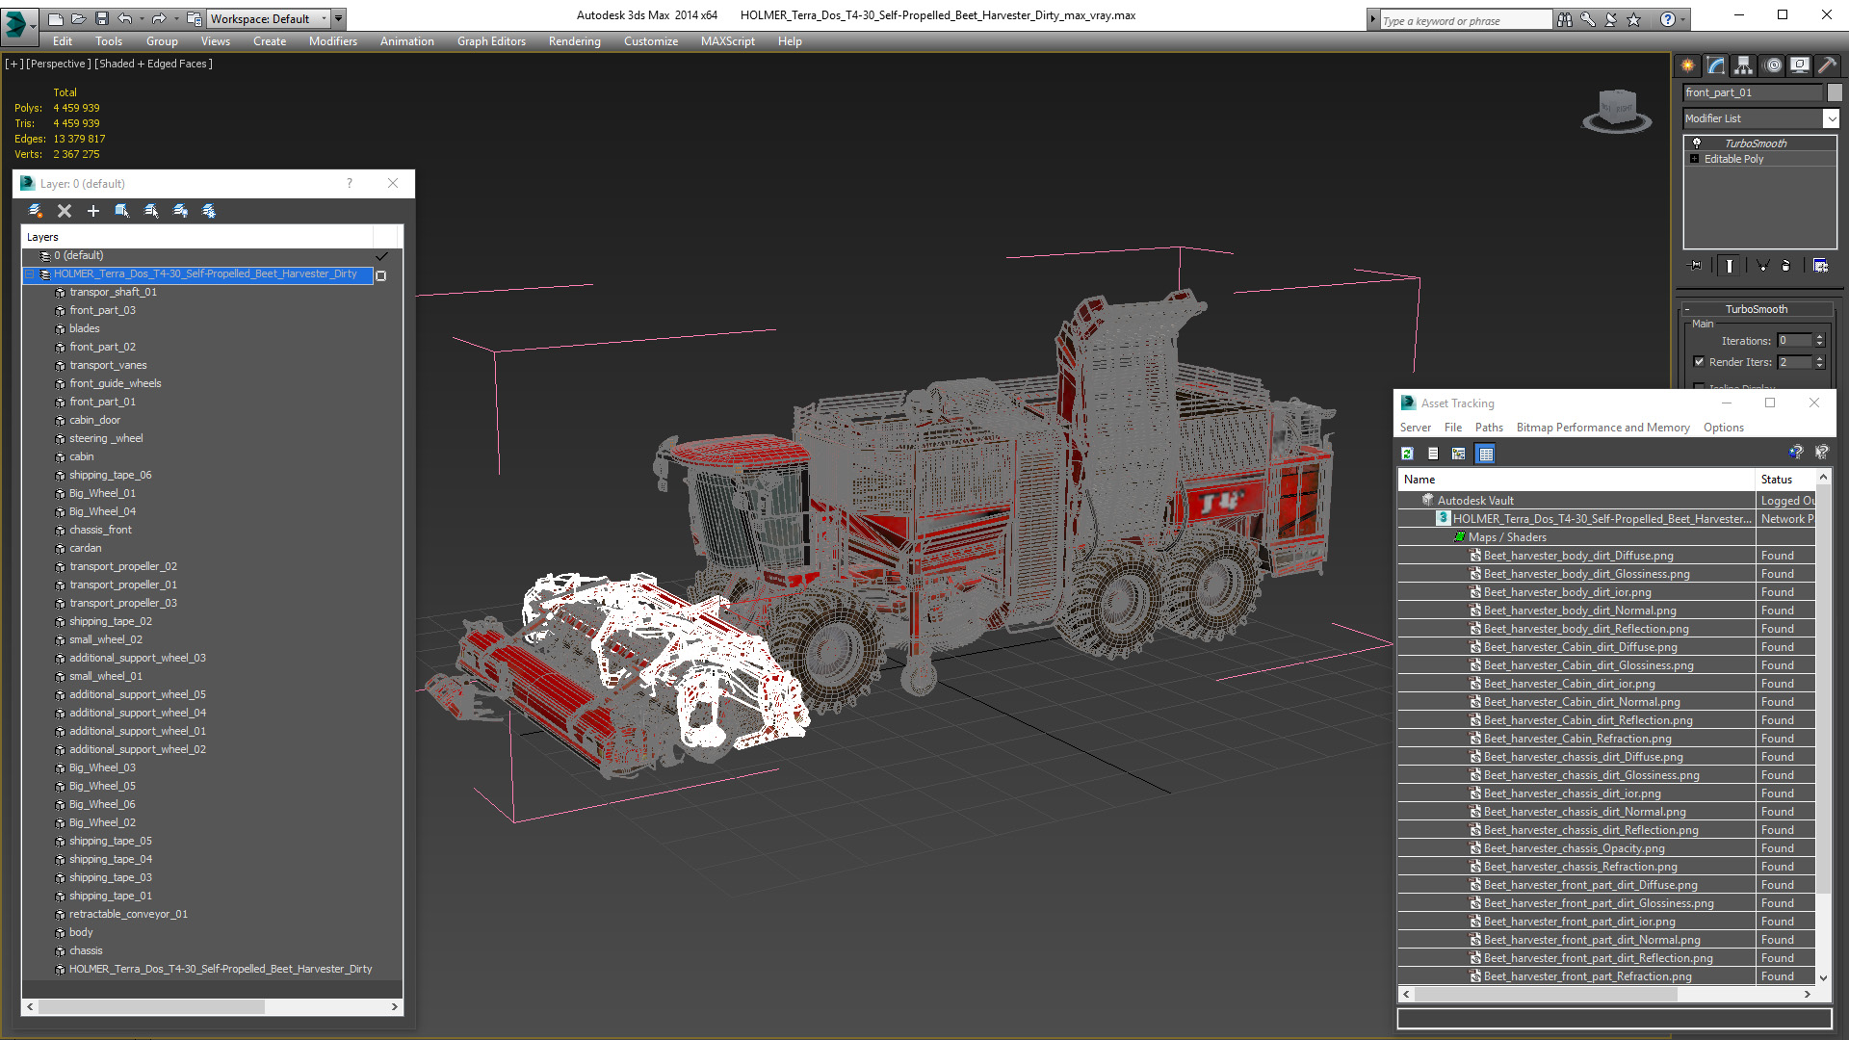
Task: Click the Help question mark icon
Action: pos(1667,19)
